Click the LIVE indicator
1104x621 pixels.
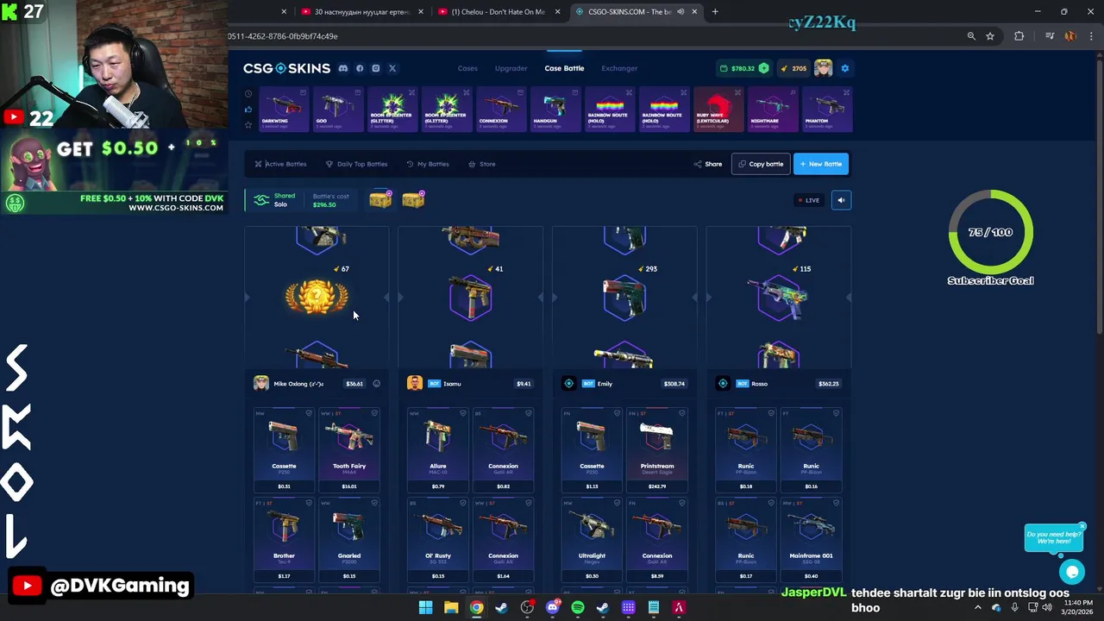click(809, 200)
